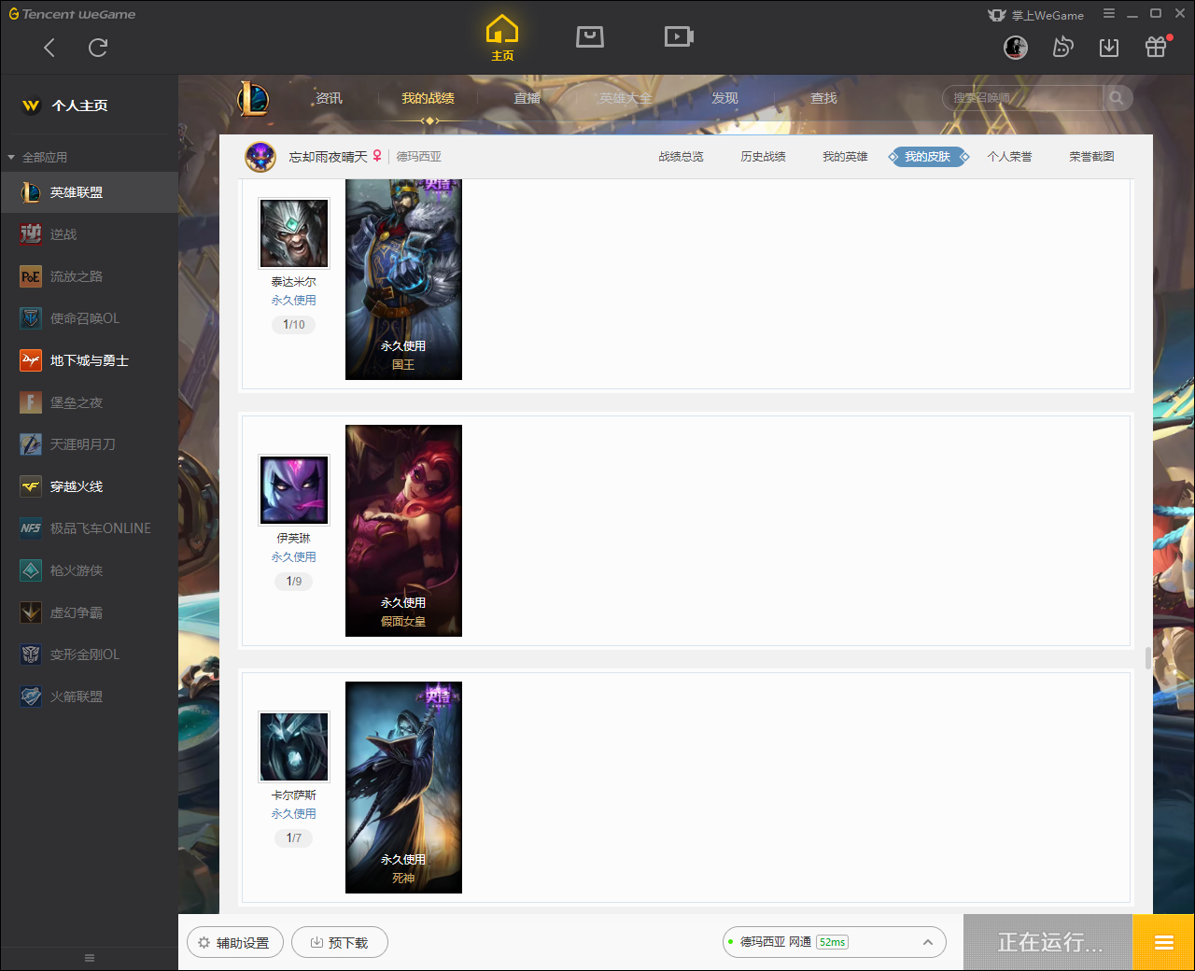The height and width of the screenshot is (971, 1195).
Task: Select 火箭联盟 game icon
Action: tap(31, 697)
